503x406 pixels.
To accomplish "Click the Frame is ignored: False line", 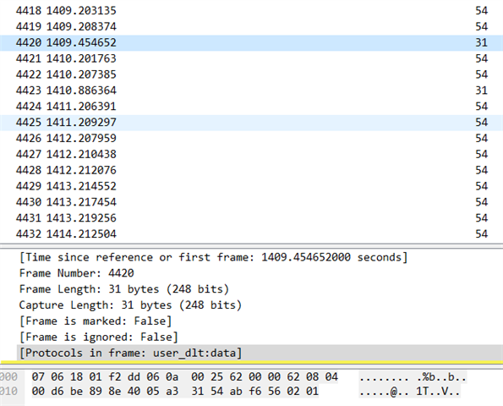I will [x=99, y=337].
